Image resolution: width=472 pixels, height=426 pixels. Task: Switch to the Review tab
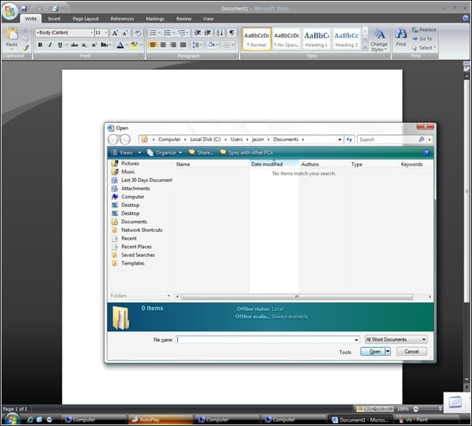184,18
